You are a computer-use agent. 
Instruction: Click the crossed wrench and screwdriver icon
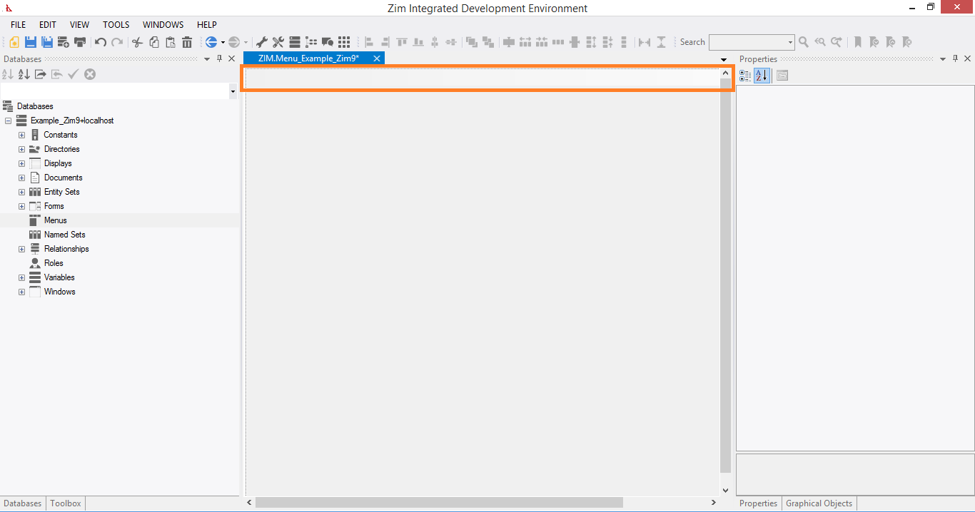[278, 42]
